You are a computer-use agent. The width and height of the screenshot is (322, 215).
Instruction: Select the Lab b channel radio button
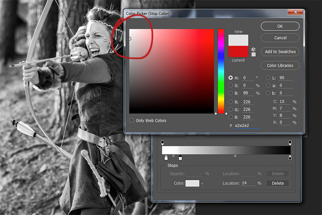point(268,93)
